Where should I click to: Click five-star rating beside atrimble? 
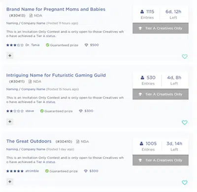tap(15, 171)
